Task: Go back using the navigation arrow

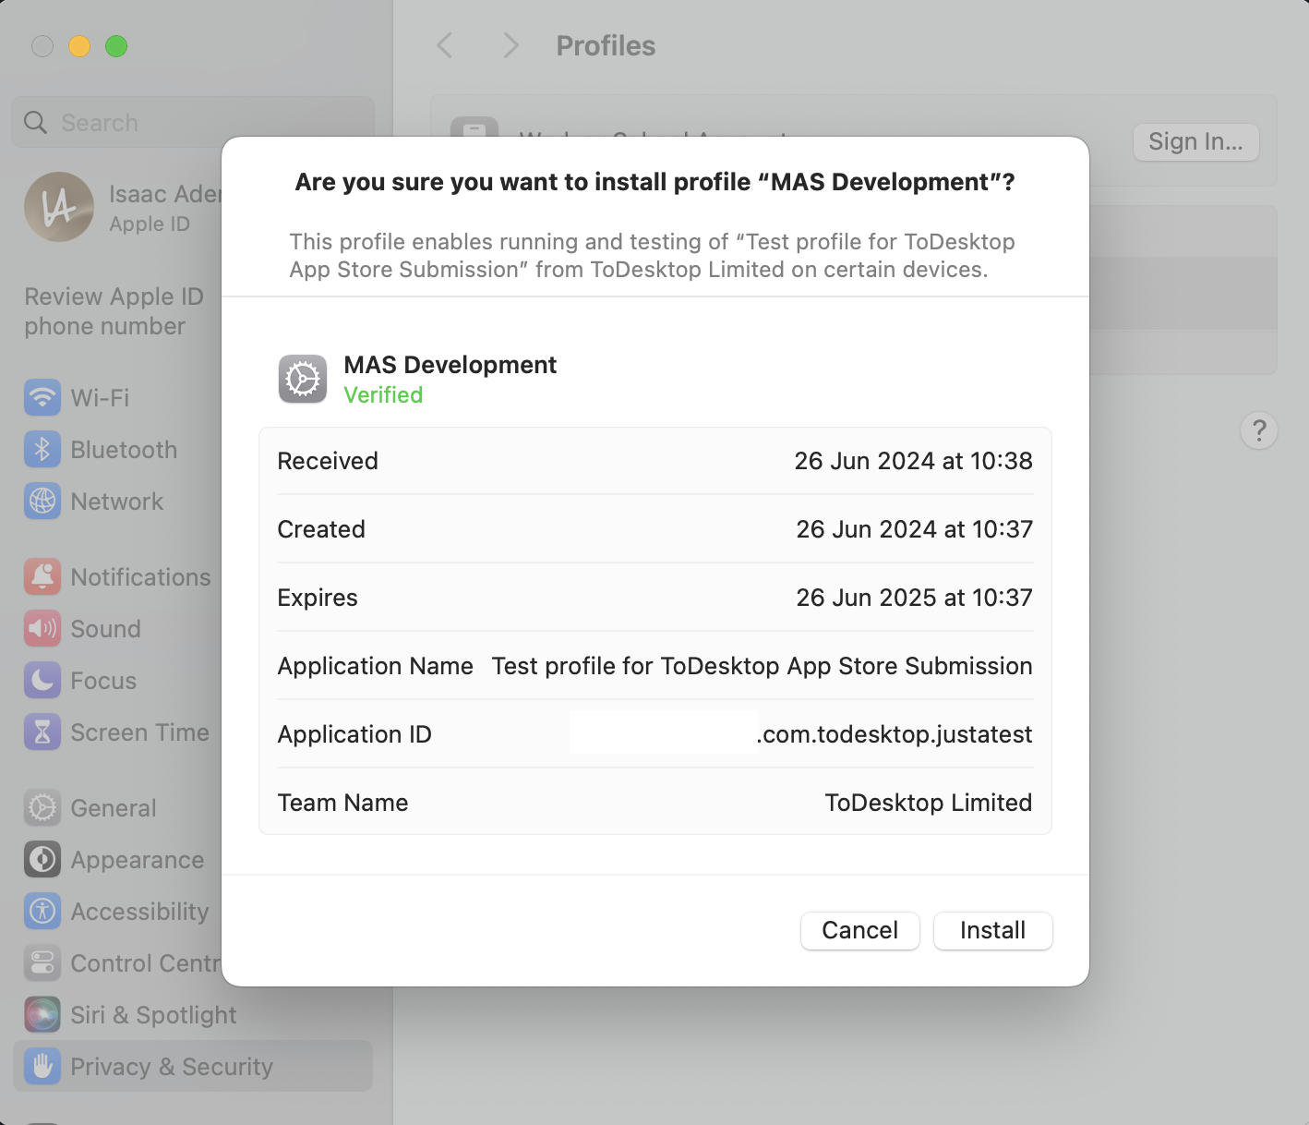Action: pos(444,45)
